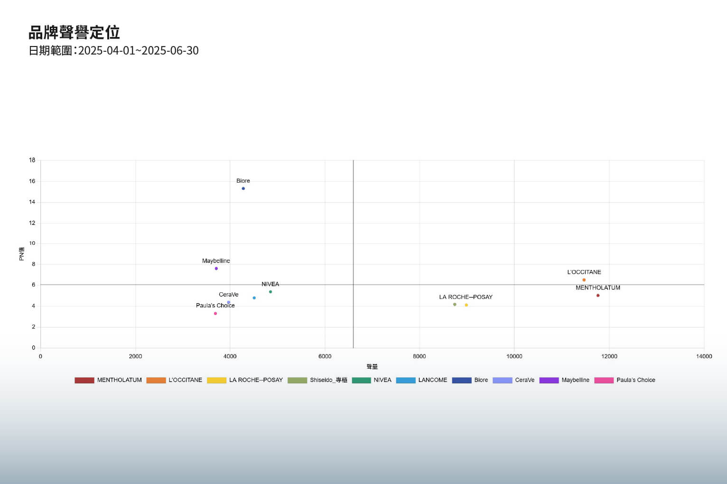Viewport: 727px width, 484px height.
Task: Click the LA ROCHE-POSAY data label in the plot
Action: pyautogui.click(x=466, y=297)
